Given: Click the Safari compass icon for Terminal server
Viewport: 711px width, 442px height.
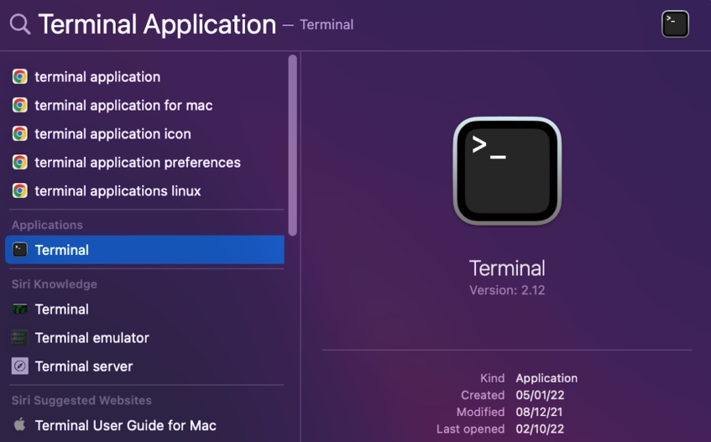Looking at the screenshot, I should point(20,366).
